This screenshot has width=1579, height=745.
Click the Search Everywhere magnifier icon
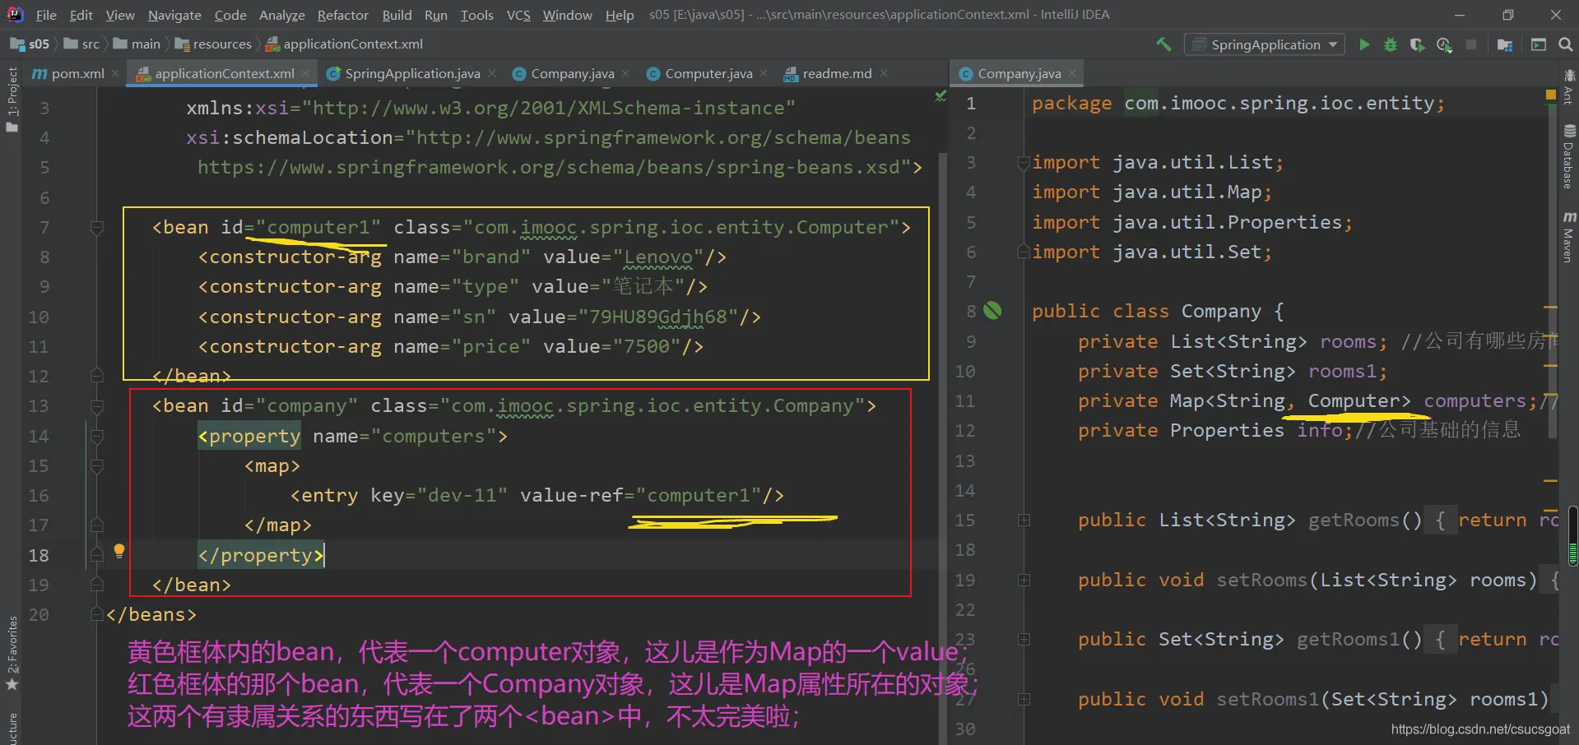[x=1565, y=44]
